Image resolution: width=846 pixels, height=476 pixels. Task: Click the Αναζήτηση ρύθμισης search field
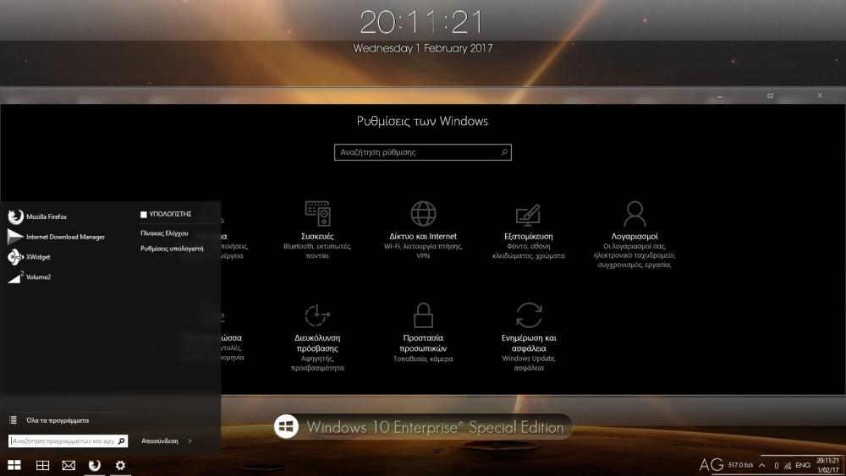422,152
